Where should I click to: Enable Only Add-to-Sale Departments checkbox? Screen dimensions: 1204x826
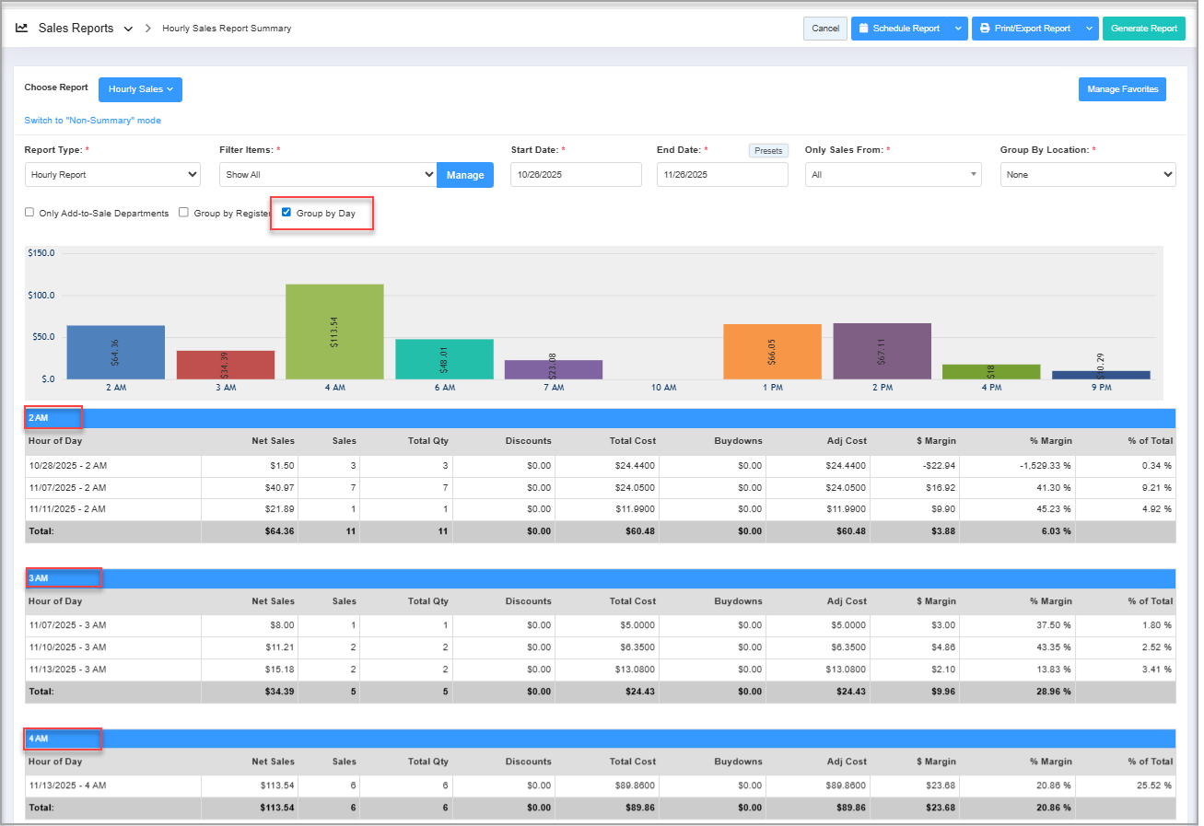(x=30, y=213)
